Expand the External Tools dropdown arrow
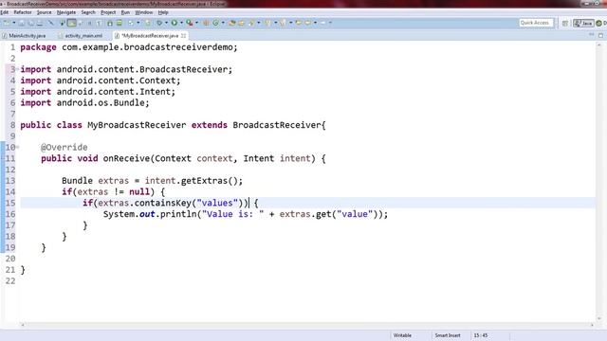 coord(196,23)
